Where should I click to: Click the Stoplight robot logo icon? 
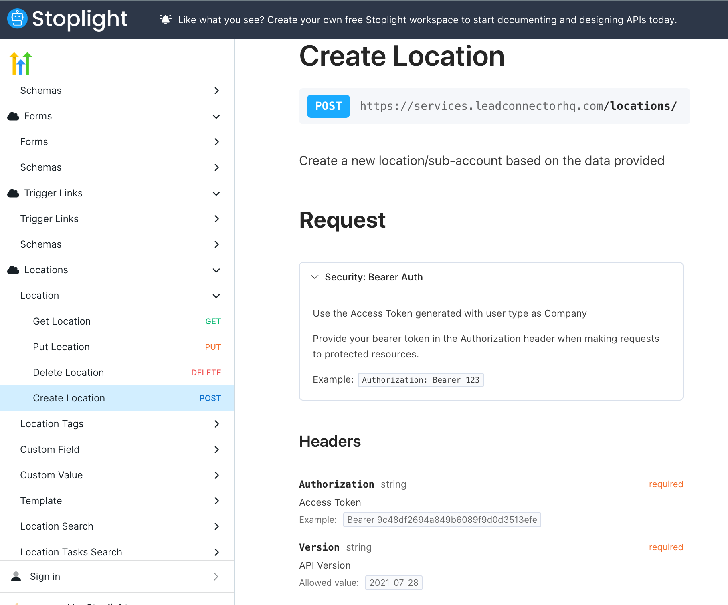click(x=17, y=19)
